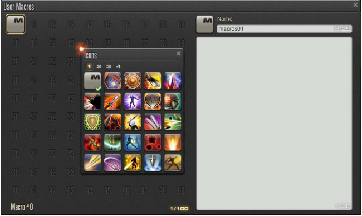
Task: Choose the dark figure on yellow blaze icon
Action: (133, 163)
